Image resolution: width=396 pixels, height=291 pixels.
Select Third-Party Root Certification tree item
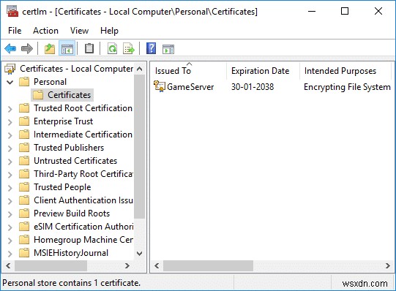pos(83,174)
